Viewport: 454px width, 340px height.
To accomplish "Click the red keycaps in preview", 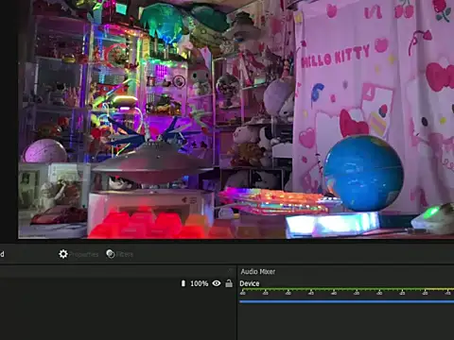I will coord(139,224).
